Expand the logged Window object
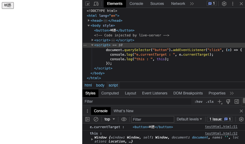The image size is (245, 144). click(x=92, y=139)
